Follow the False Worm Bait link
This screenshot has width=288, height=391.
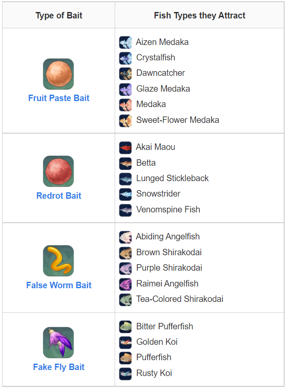pyautogui.click(x=59, y=285)
